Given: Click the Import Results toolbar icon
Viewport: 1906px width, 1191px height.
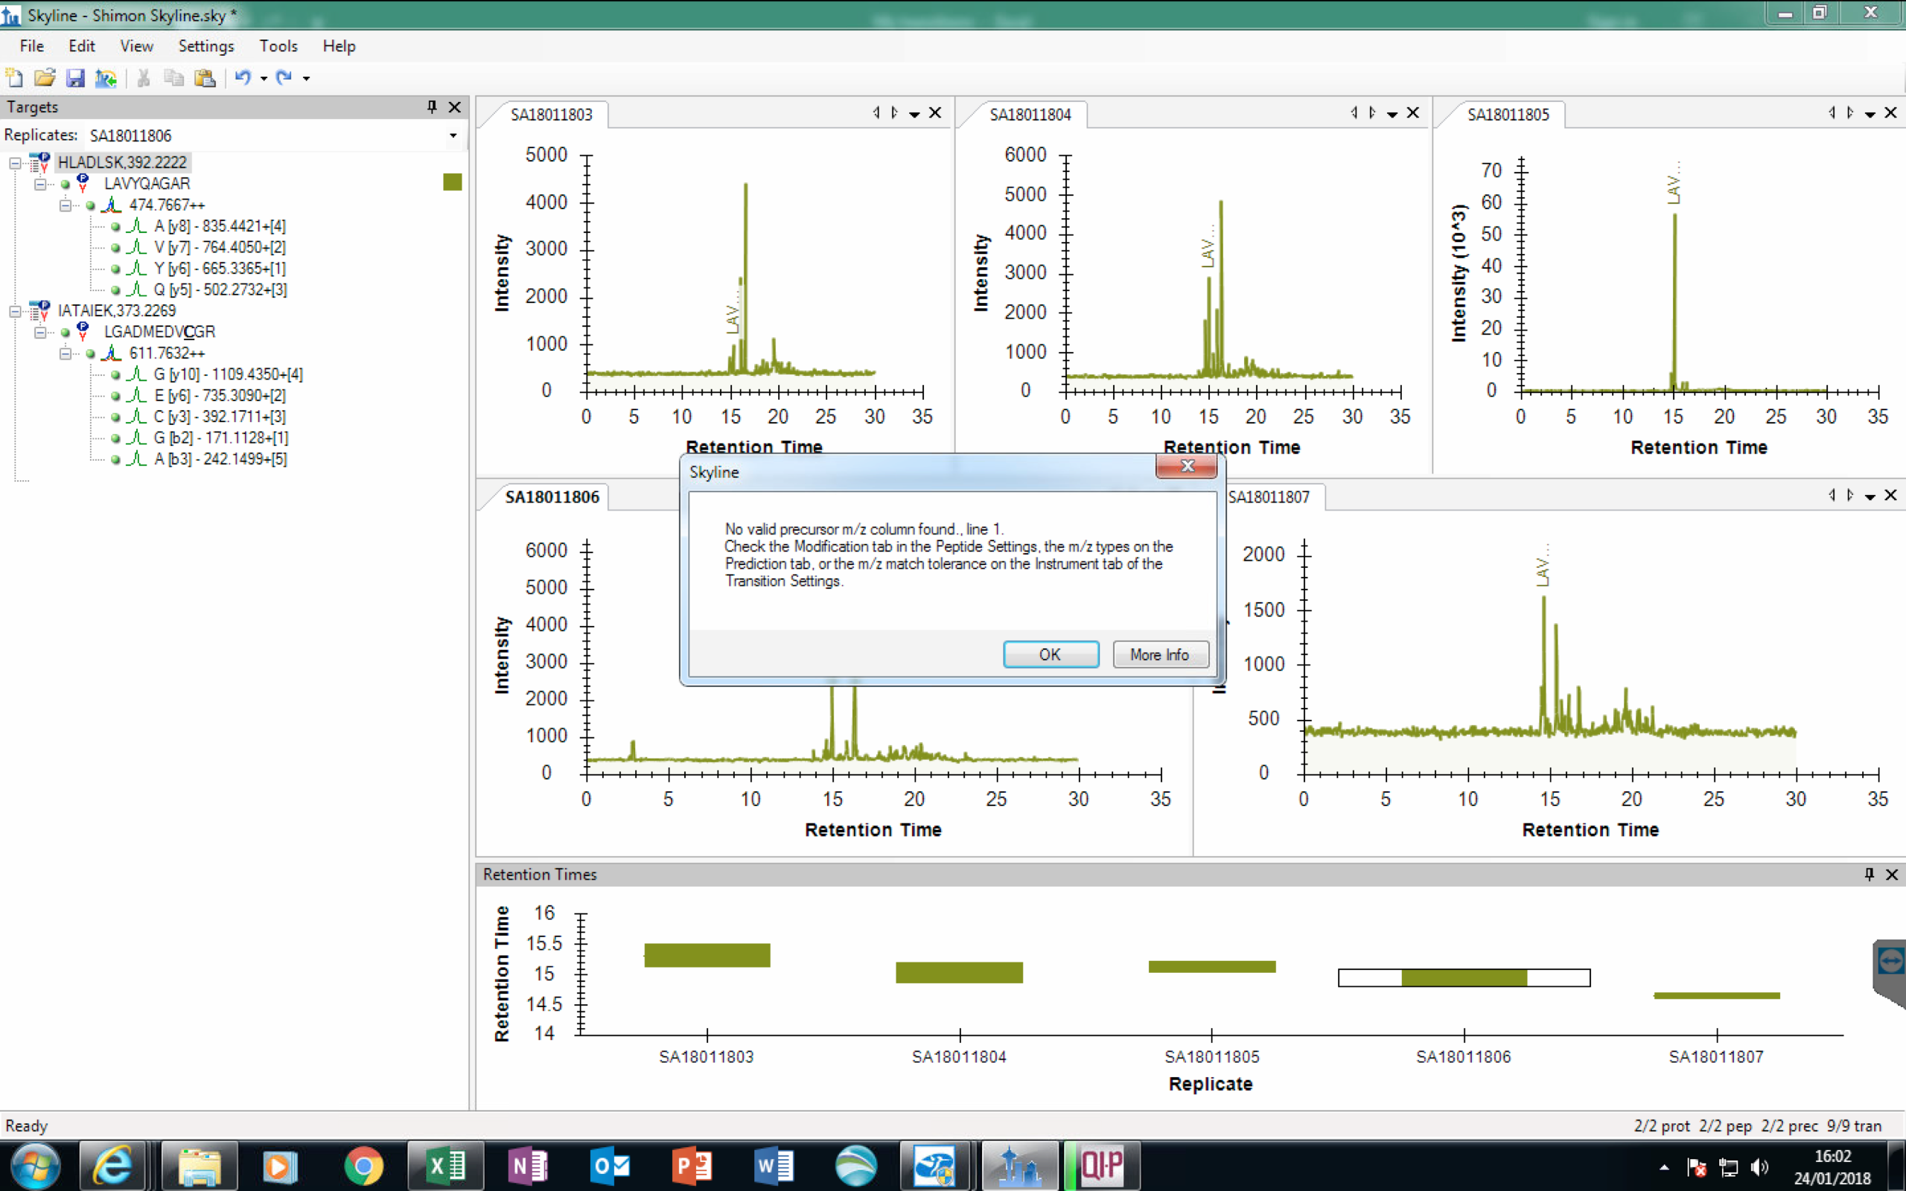Looking at the screenshot, I should pyautogui.click(x=106, y=78).
